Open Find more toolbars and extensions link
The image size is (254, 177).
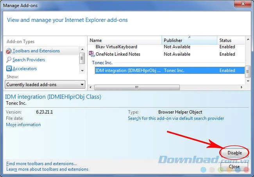click(41, 164)
